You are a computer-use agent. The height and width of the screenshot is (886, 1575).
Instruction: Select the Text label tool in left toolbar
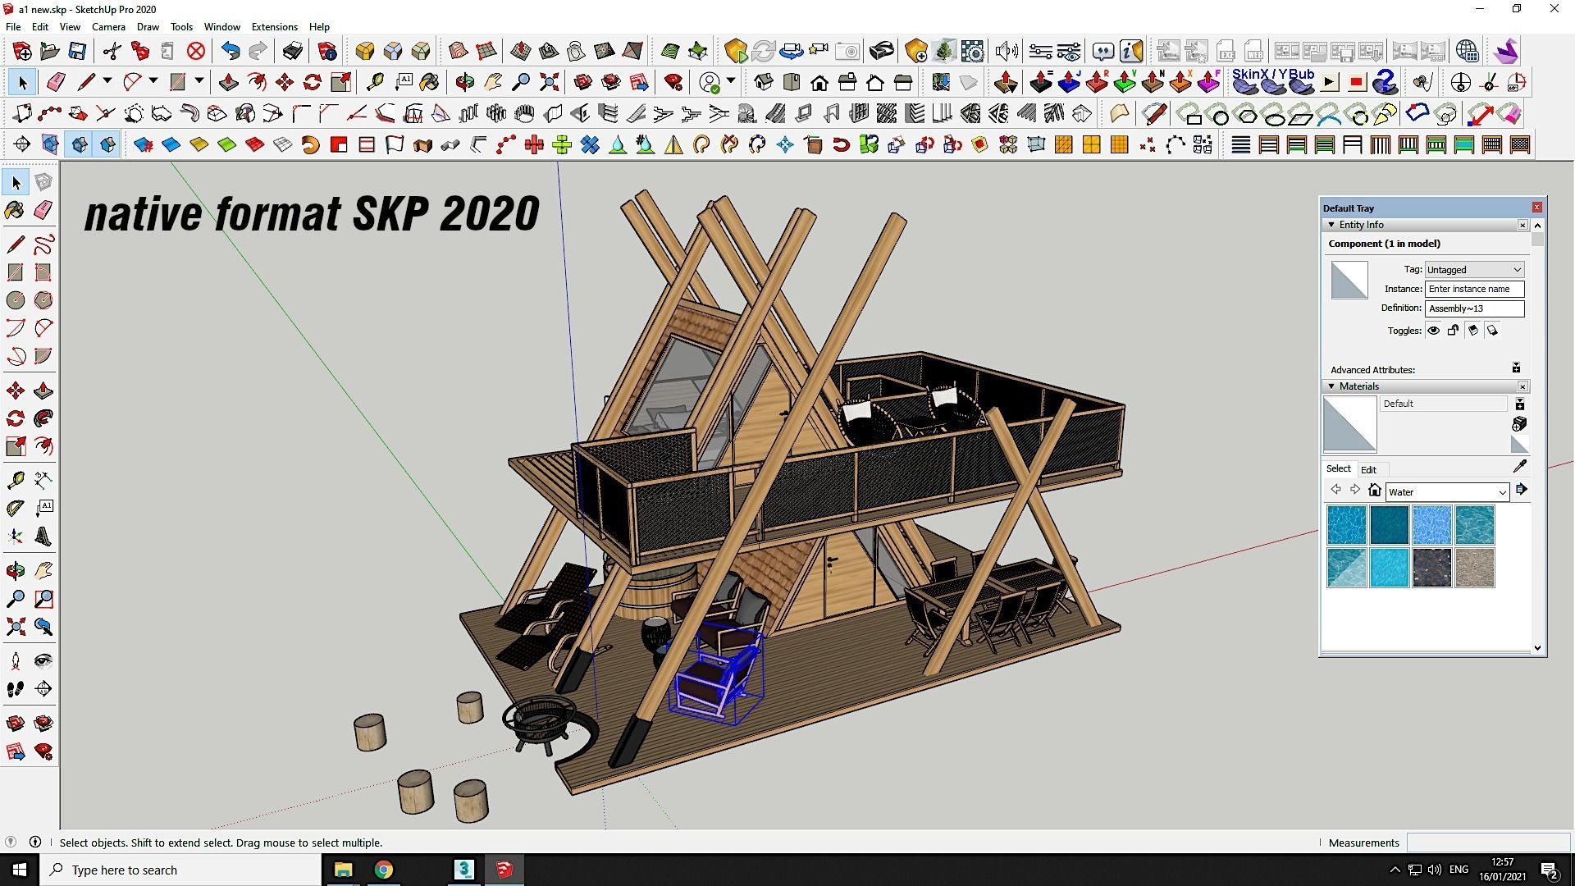click(x=43, y=509)
